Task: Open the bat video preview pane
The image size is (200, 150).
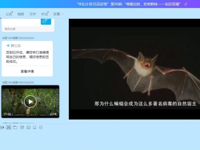Action: point(134,69)
